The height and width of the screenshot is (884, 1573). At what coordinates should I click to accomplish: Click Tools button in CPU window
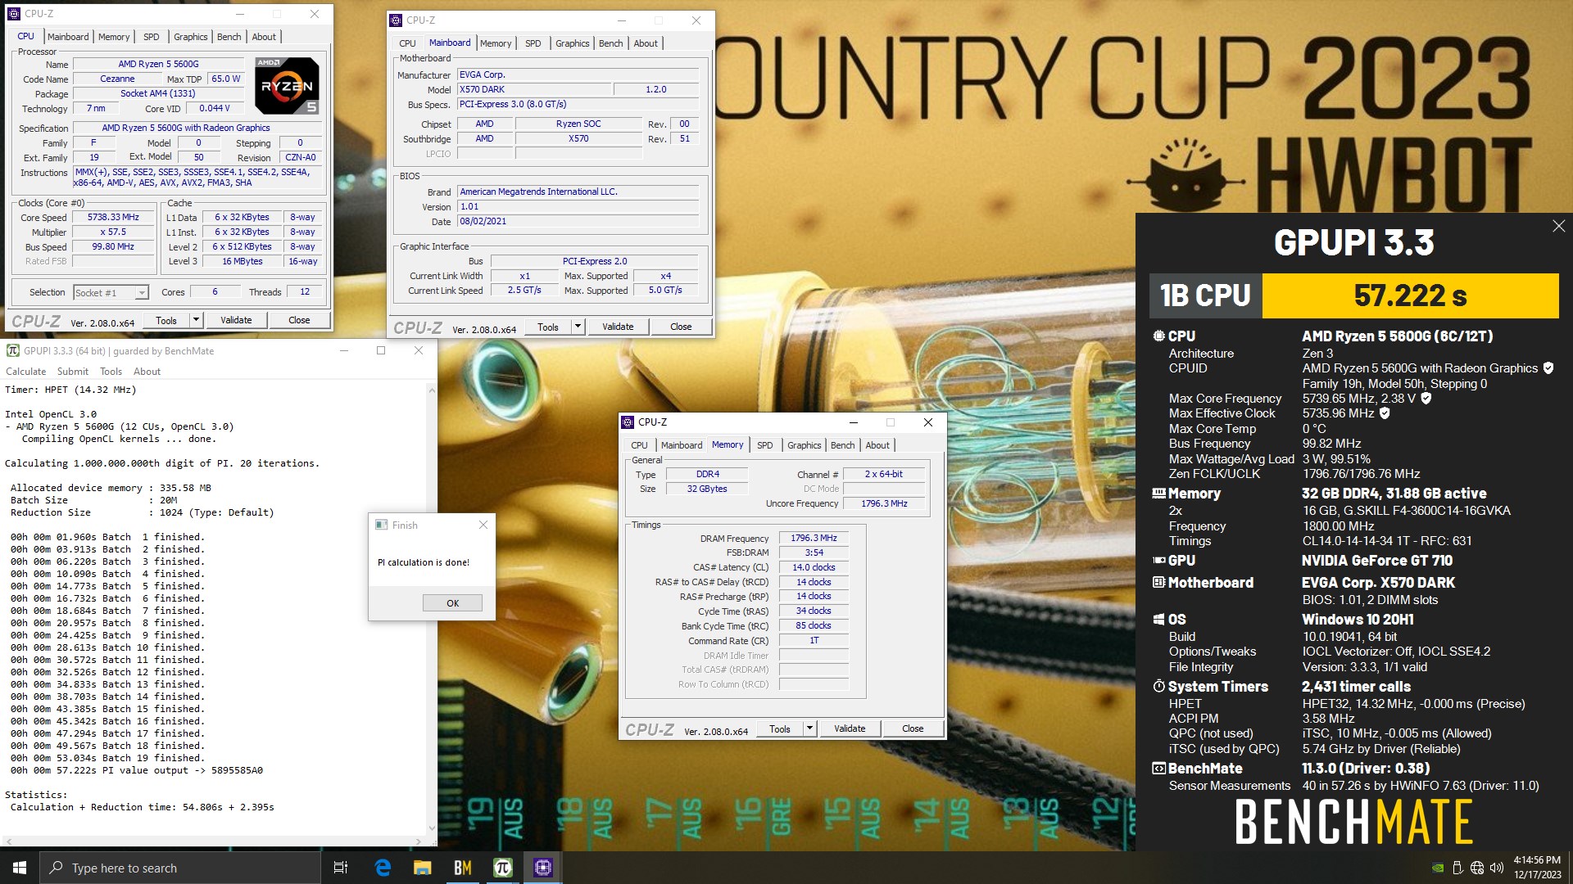pos(166,320)
